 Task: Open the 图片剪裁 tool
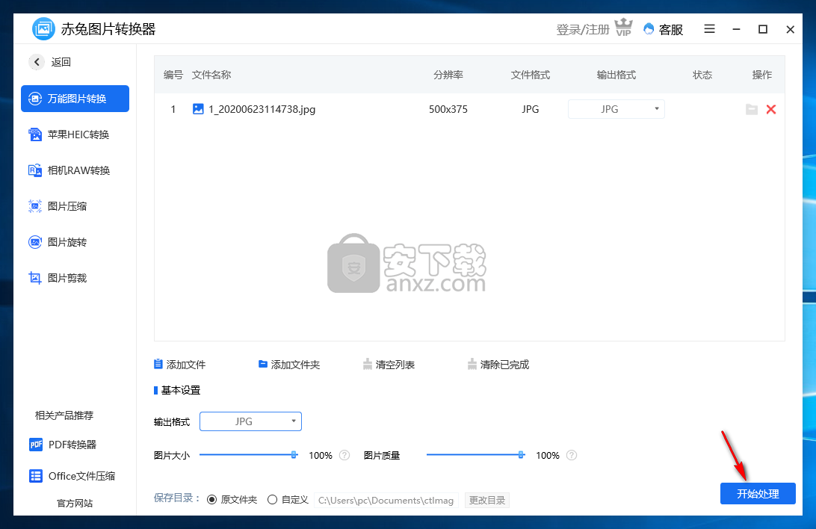(58, 278)
